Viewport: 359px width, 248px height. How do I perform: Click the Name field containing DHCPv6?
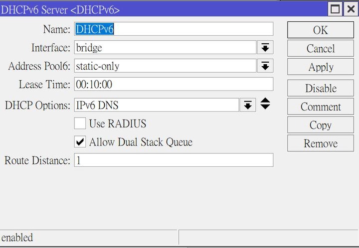tap(174, 29)
